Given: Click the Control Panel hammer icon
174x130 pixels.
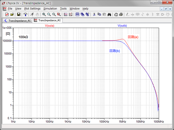Looking at the screenshot, I should (26, 14).
